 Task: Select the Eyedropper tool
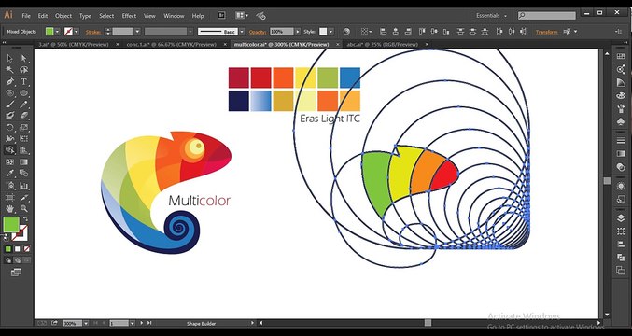coord(9,174)
